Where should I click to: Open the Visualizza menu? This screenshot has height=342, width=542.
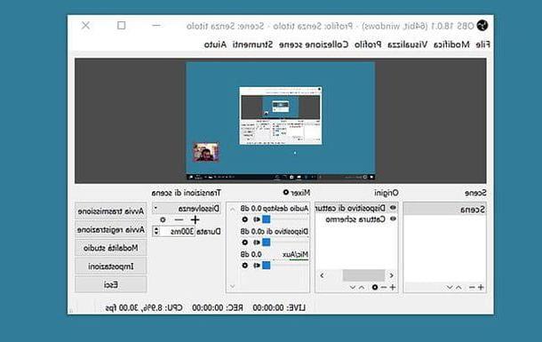(x=408, y=44)
